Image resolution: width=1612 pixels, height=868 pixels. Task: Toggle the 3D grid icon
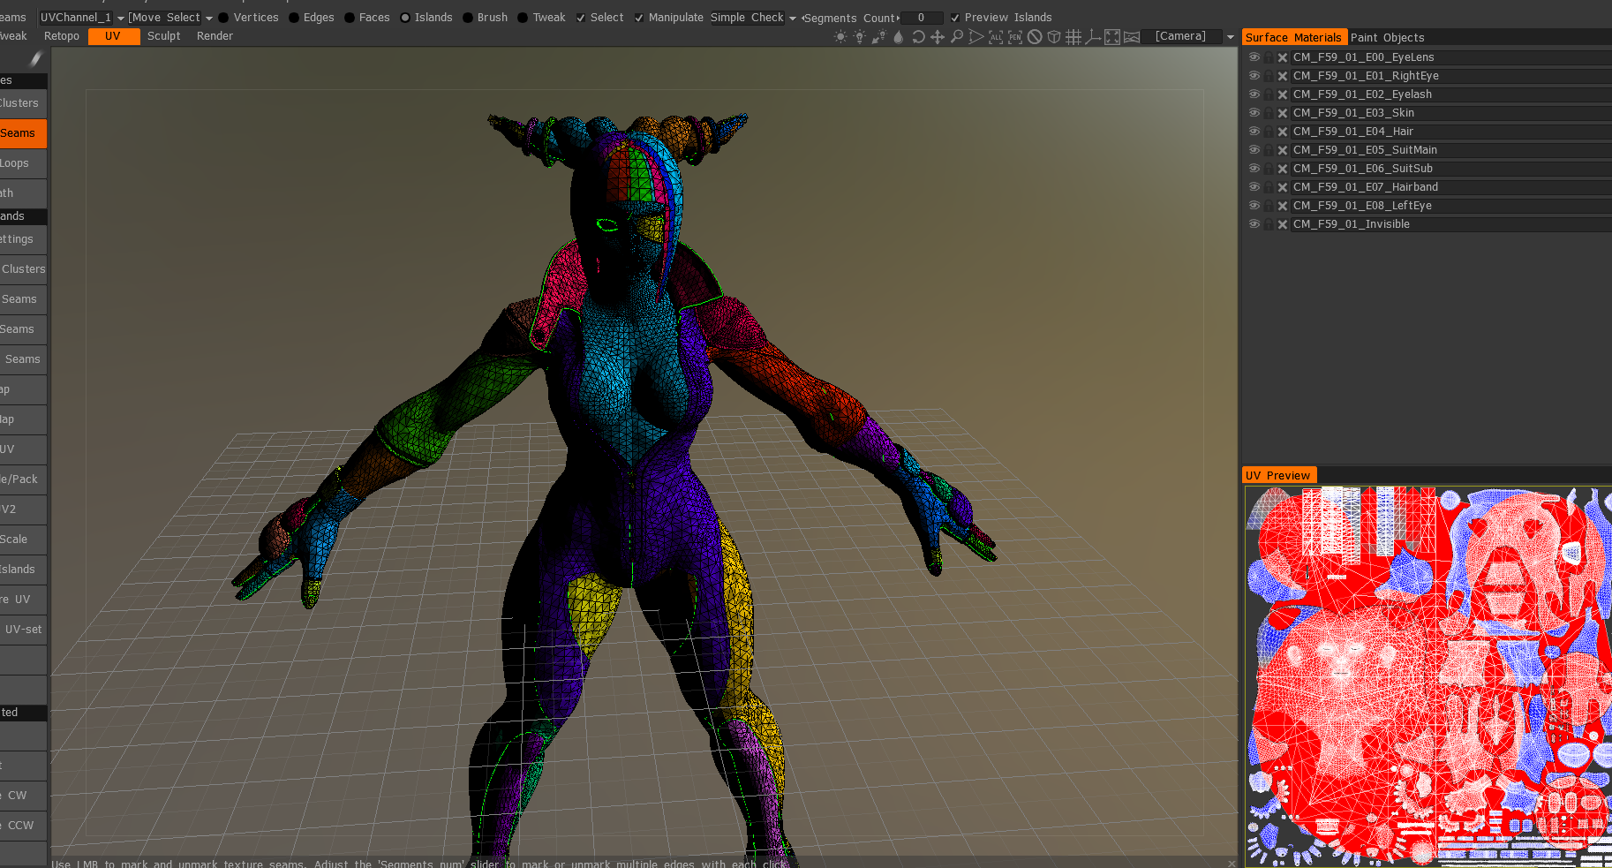tap(1073, 36)
